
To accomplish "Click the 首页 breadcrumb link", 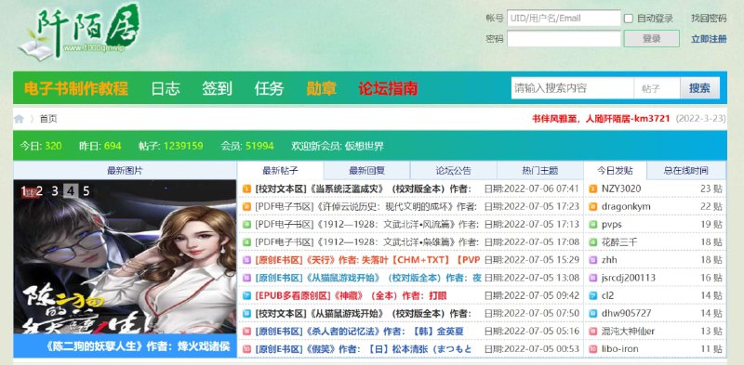I will pos(48,119).
